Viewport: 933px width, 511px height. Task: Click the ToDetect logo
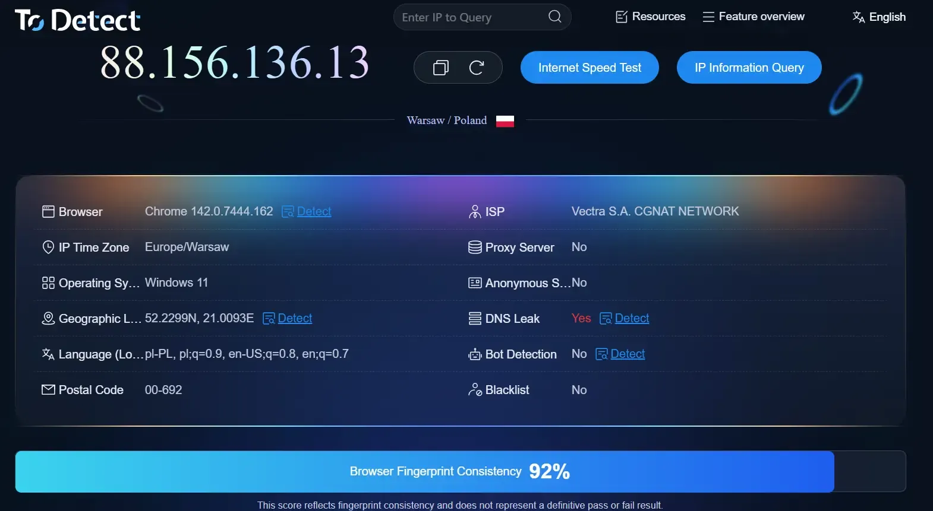tap(77, 20)
